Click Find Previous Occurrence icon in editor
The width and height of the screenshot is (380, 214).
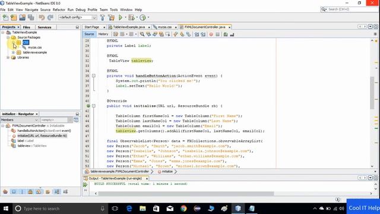148,34
